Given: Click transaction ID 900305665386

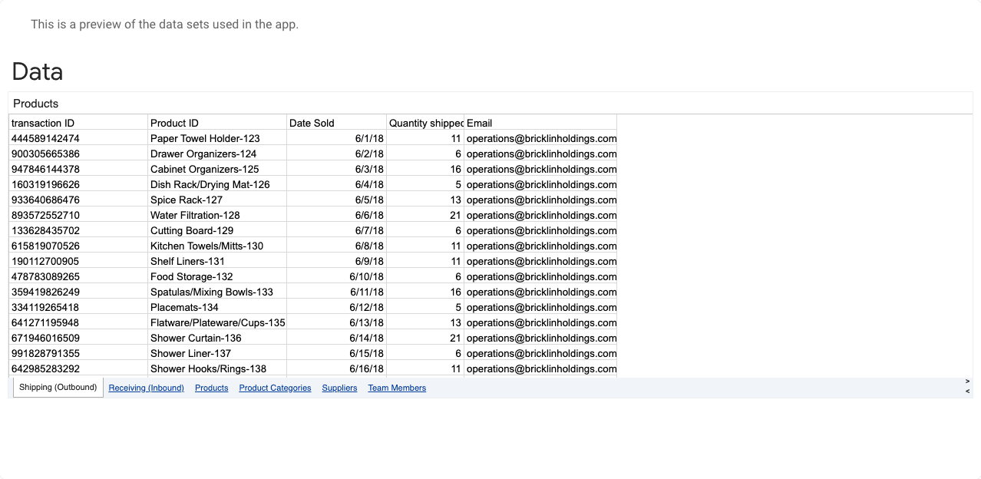Looking at the screenshot, I should point(78,154).
